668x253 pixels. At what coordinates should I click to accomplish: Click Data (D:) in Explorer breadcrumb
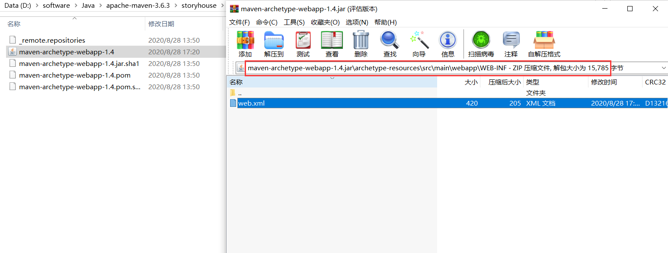[x=18, y=6]
